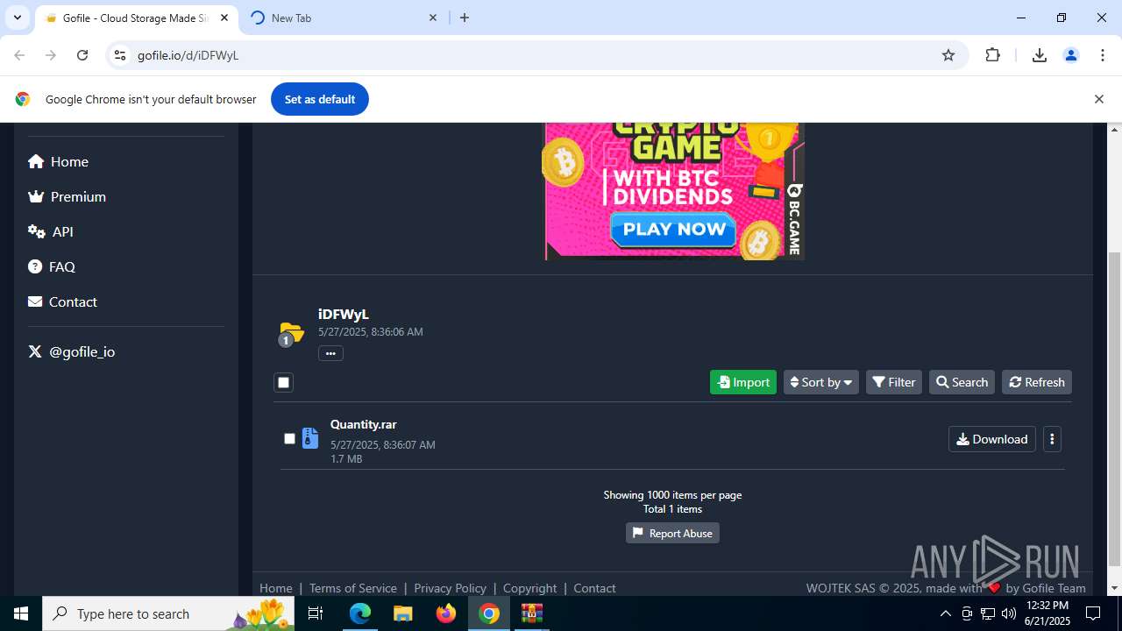Open Chrome three-dot menu
The height and width of the screenshot is (631, 1122).
pos(1103,55)
